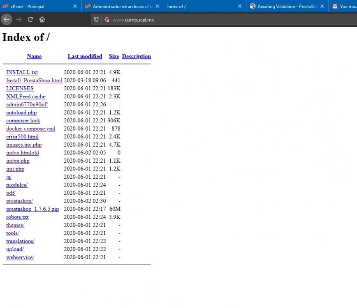This screenshot has width=357, height=308.
Task: Click 2020-03-18 09:06 modified date
Action: pyautogui.click(x=85, y=80)
